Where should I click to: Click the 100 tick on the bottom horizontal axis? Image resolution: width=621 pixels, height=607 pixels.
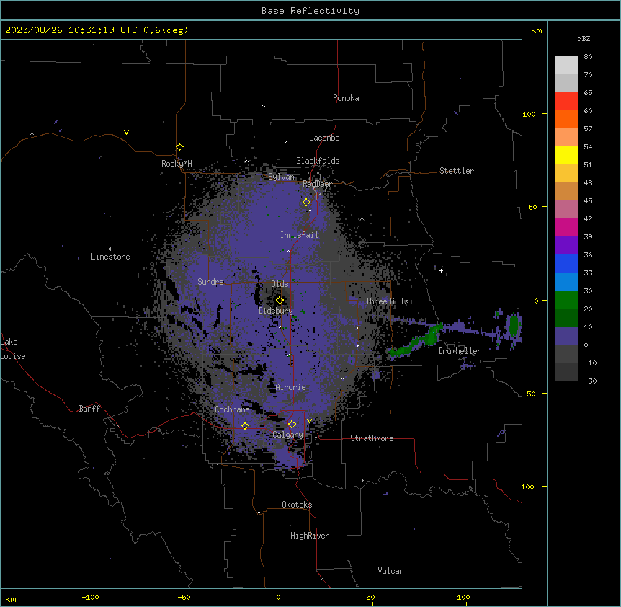pyautogui.click(x=463, y=597)
